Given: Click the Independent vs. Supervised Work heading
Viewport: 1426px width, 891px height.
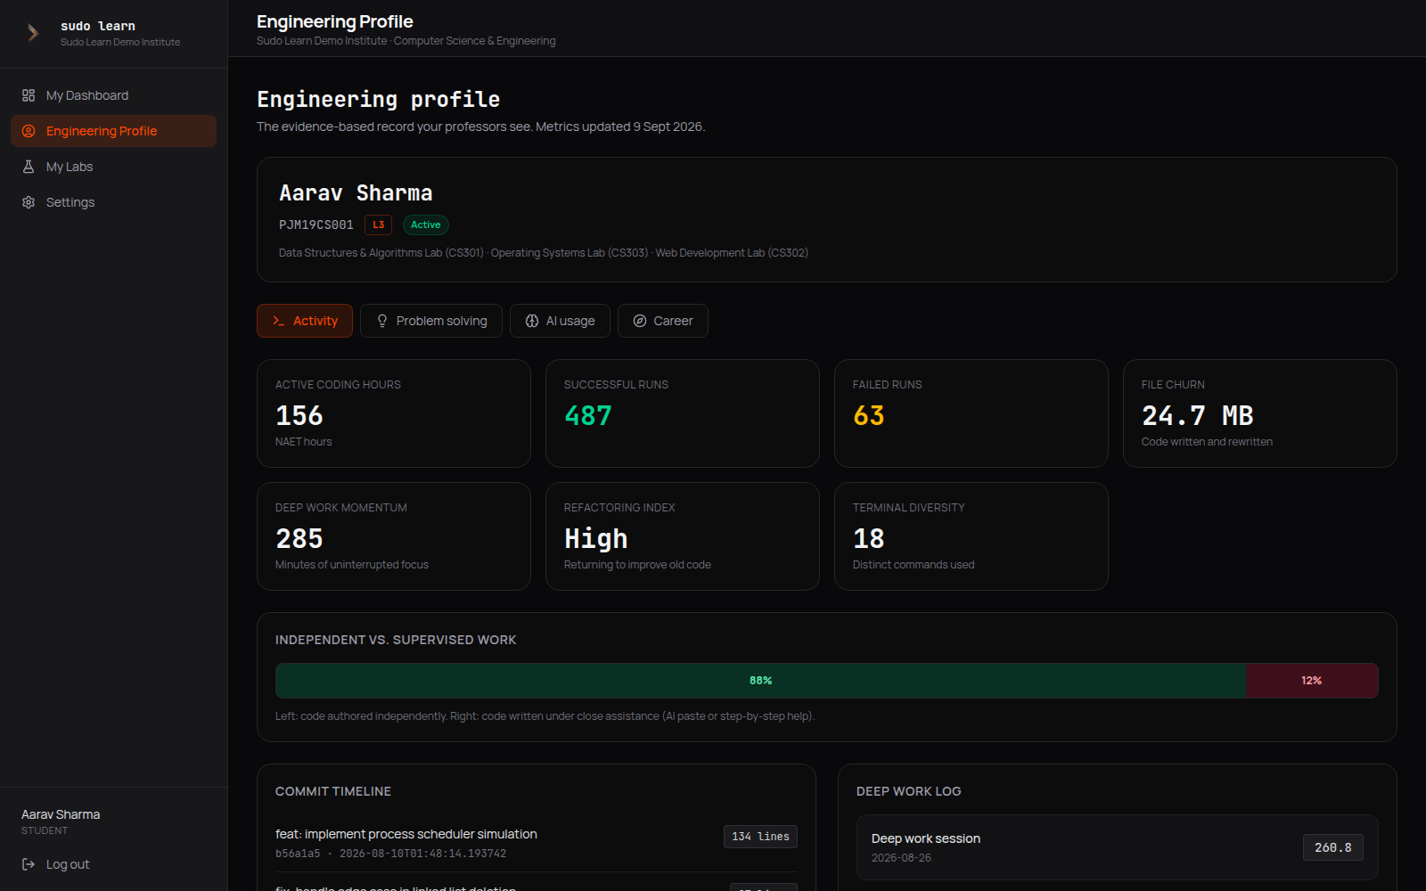Looking at the screenshot, I should coord(396,640).
